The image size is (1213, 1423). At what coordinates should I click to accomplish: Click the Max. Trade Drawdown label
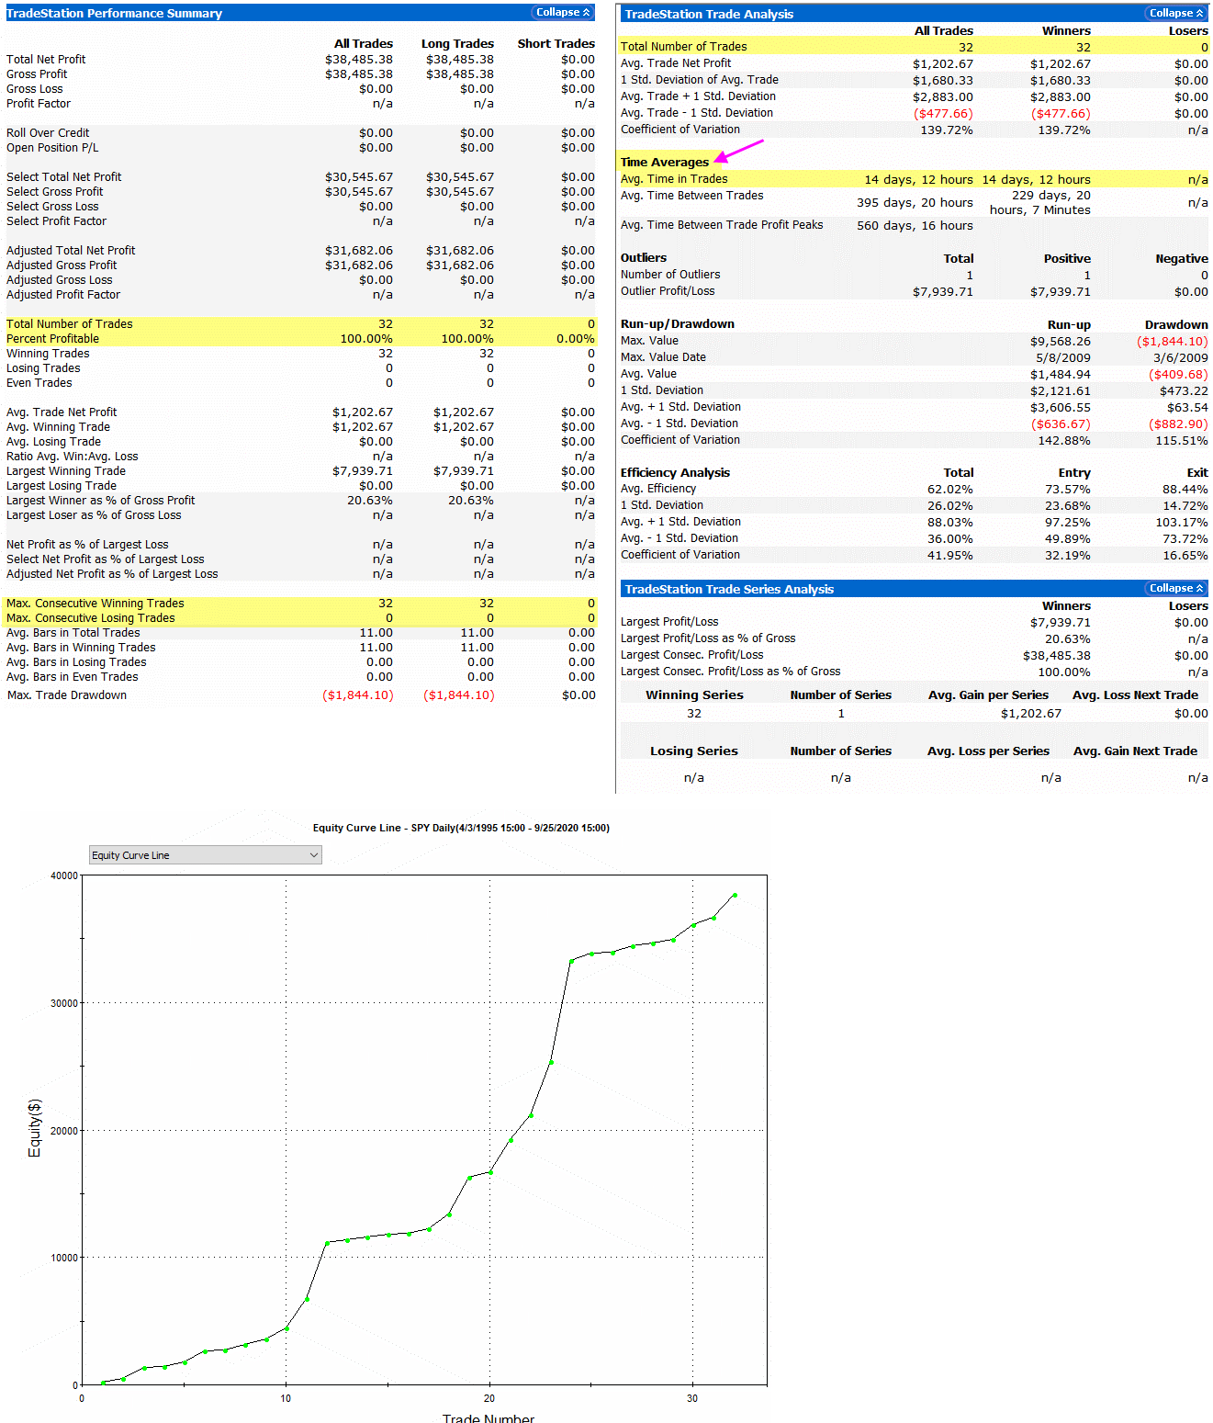67,695
